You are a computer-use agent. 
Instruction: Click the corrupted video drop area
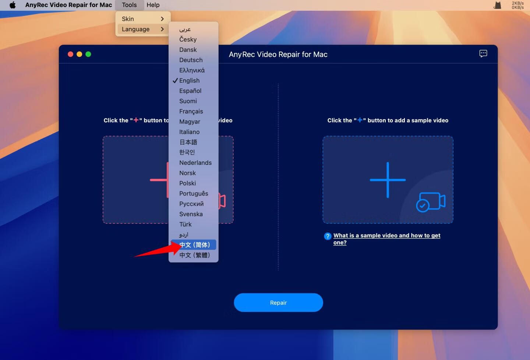coord(168,180)
